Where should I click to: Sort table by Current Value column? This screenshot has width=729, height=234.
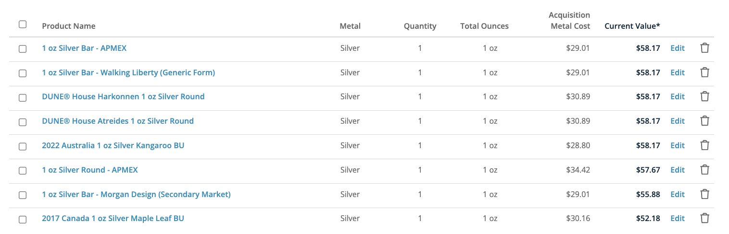point(632,26)
